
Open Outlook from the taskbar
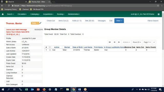coord(32,89)
